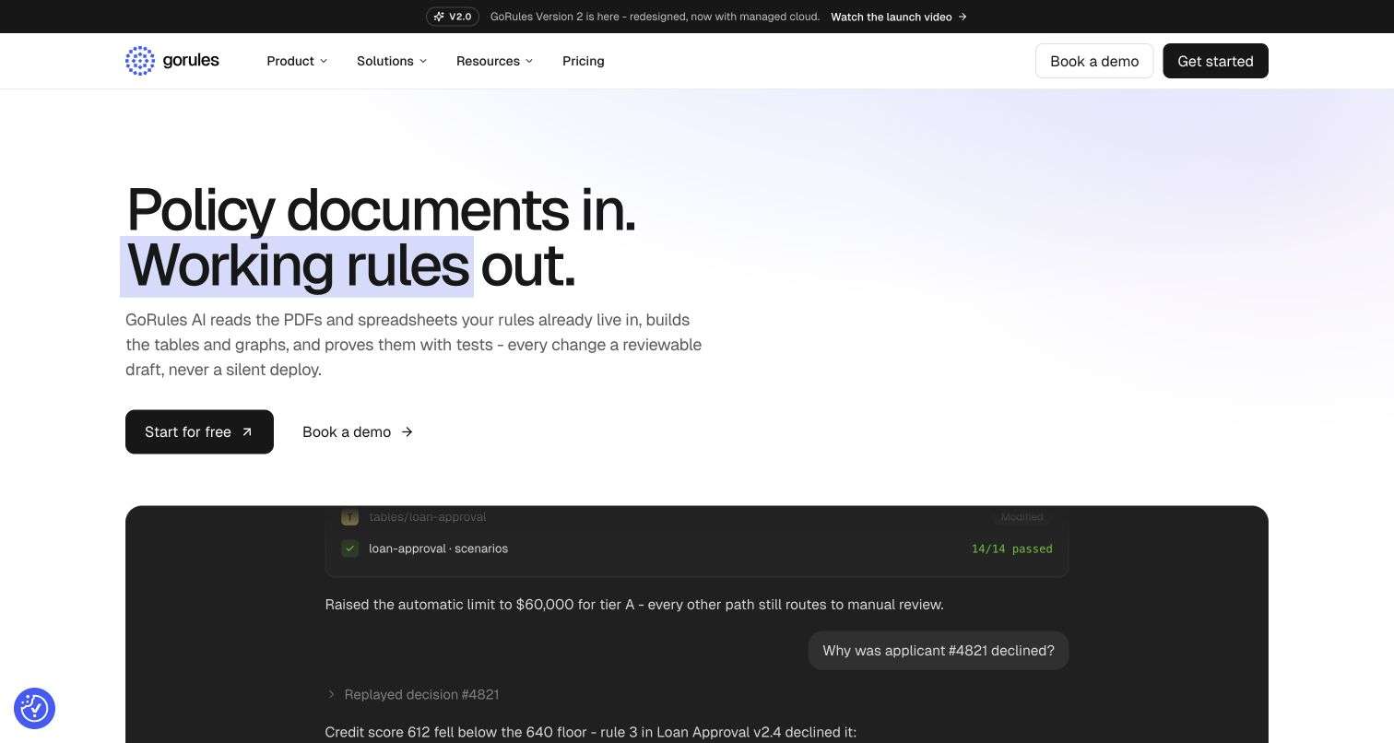1394x743 pixels.
Task: Open the Watch the launch video link
Action: [899, 17]
